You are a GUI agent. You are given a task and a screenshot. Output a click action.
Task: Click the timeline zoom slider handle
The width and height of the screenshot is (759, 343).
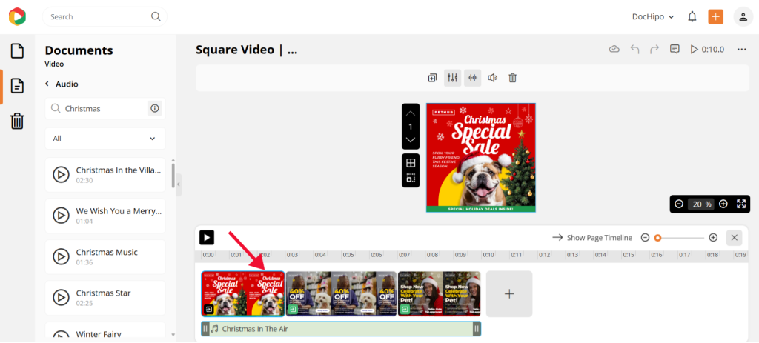tap(657, 238)
